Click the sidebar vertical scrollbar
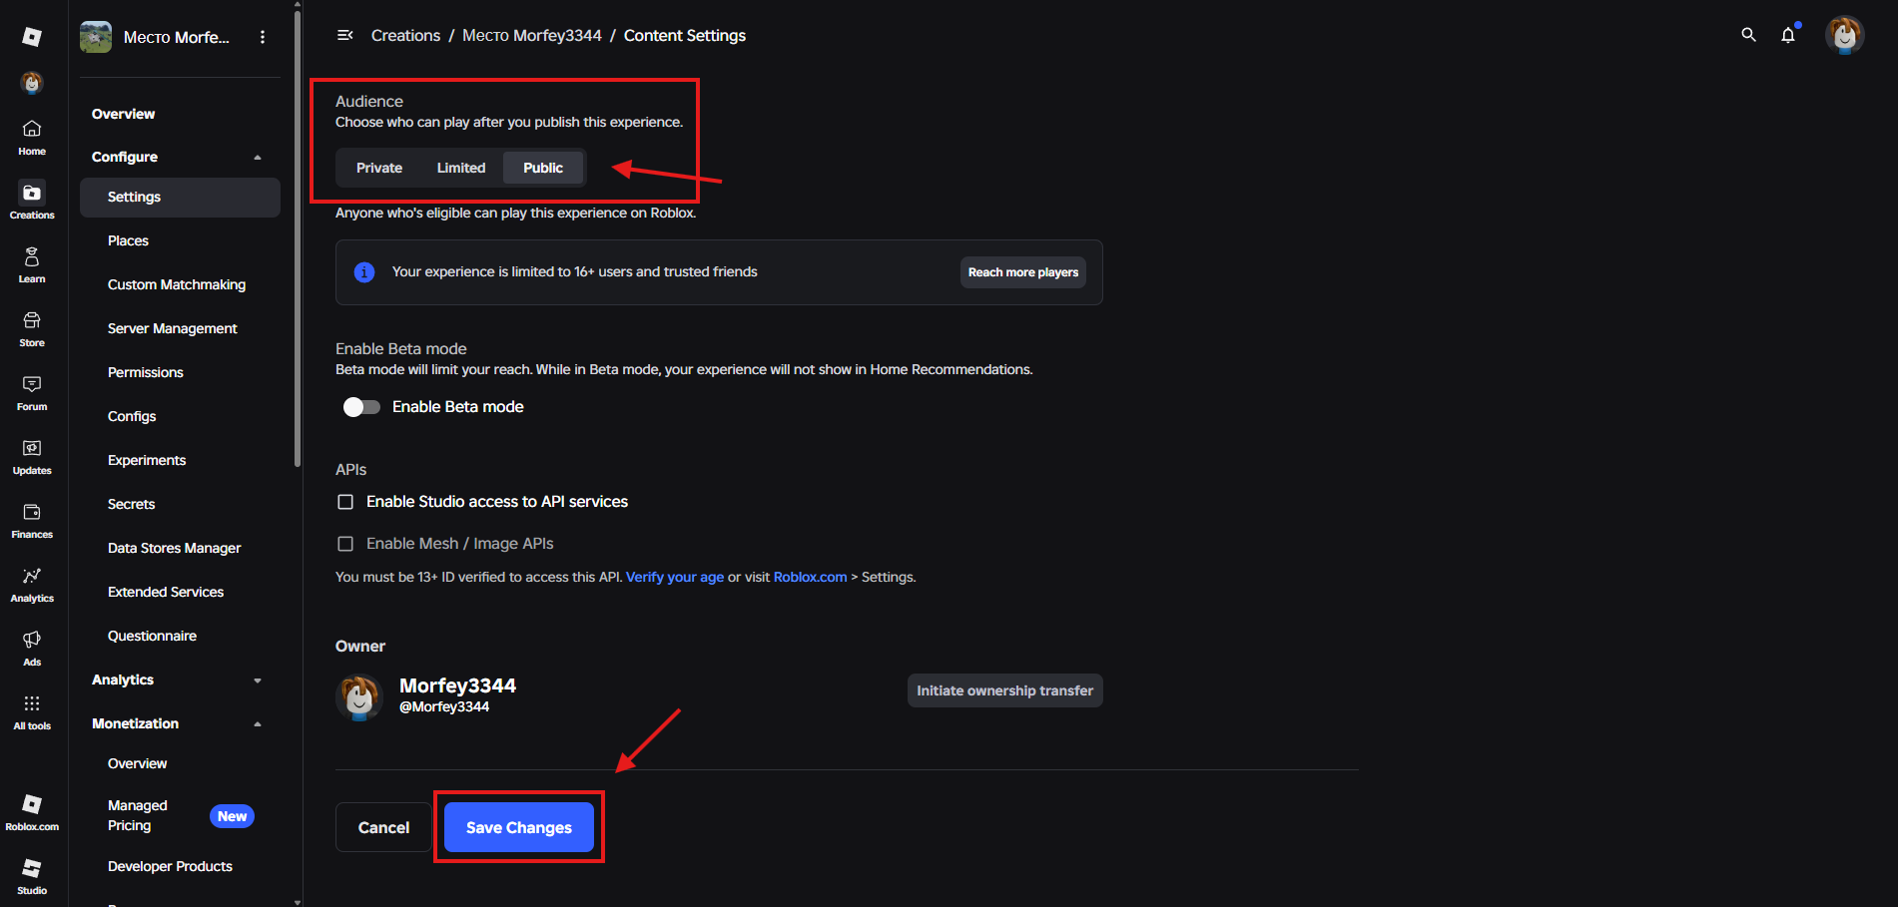The image size is (1898, 907). coord(298,236)
